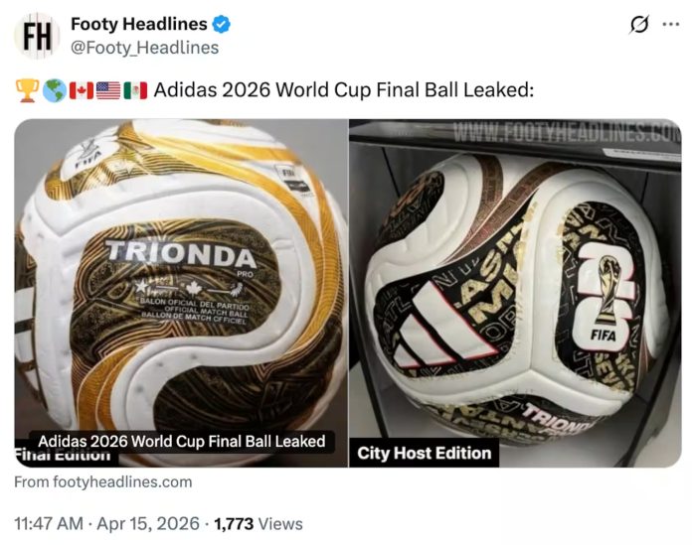The image size is (692, 545).
Task: Click the 'City Host Edition' label
Action: [425, 454]
